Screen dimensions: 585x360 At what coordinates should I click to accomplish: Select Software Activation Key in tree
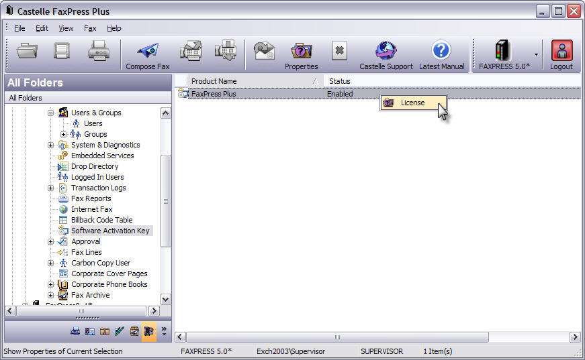coord(110,231)
